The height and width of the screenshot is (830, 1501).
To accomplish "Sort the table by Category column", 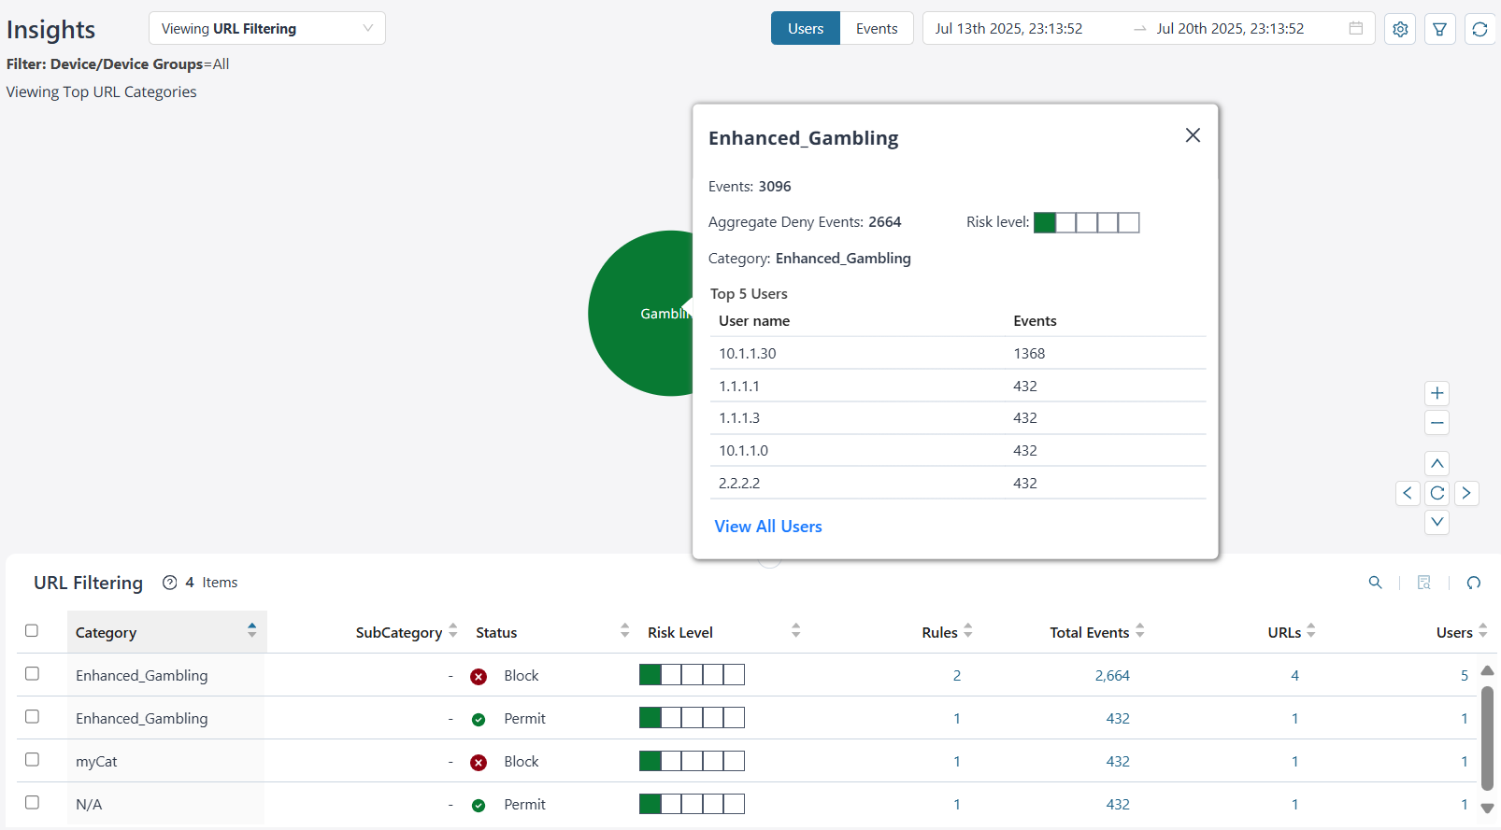I will (x=251, y=631).
